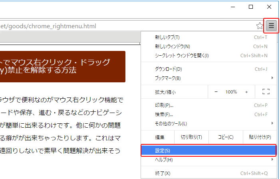Expand the ヘルプ(H) submenu
The width and height of the screenshot is (280, 179).
coord(209,160)
